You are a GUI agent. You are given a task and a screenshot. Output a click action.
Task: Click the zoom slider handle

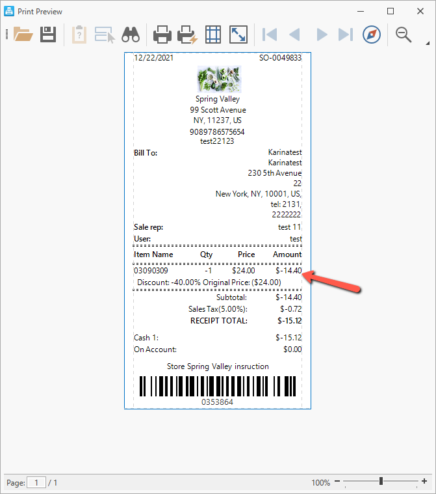[381, 482]
